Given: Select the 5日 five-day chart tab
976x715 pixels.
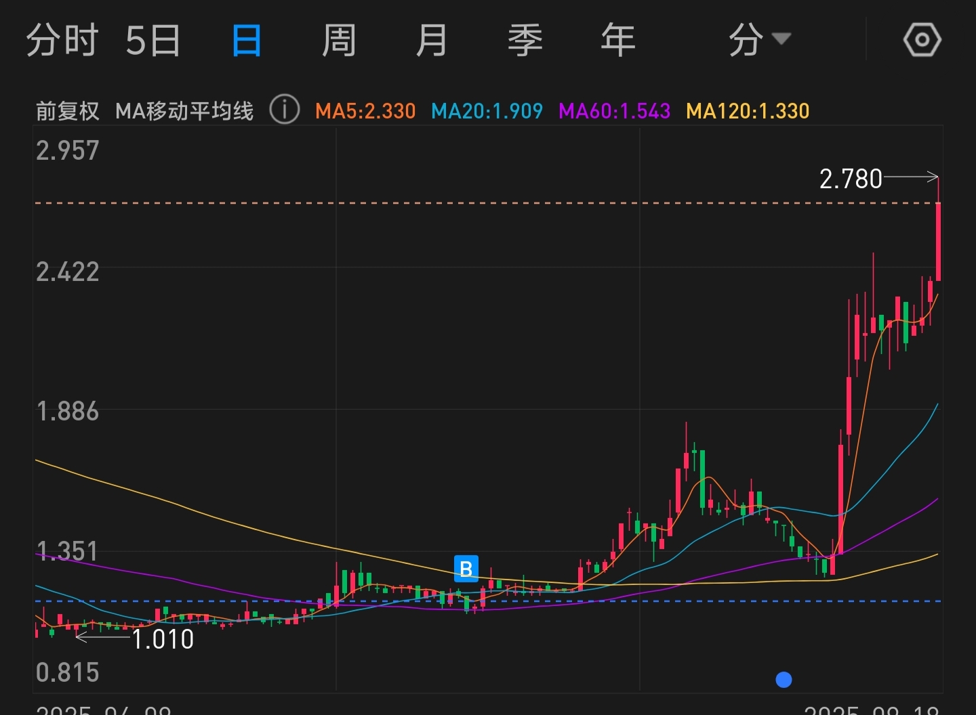Looking at the screenshot, I should coord(153,40).
